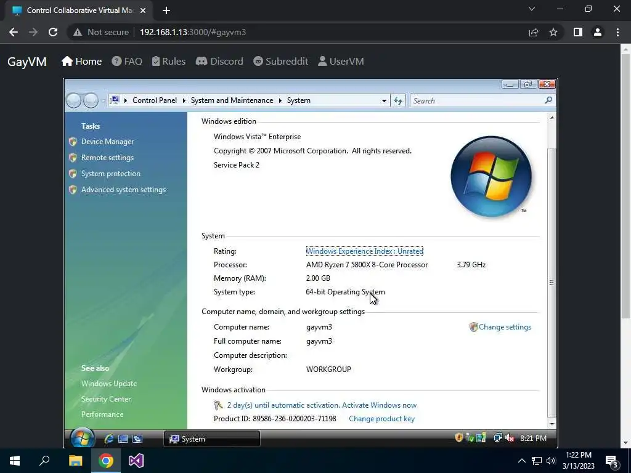Open the Security Center shield tray icon
The image size is (631, 473).
(458, 438)
